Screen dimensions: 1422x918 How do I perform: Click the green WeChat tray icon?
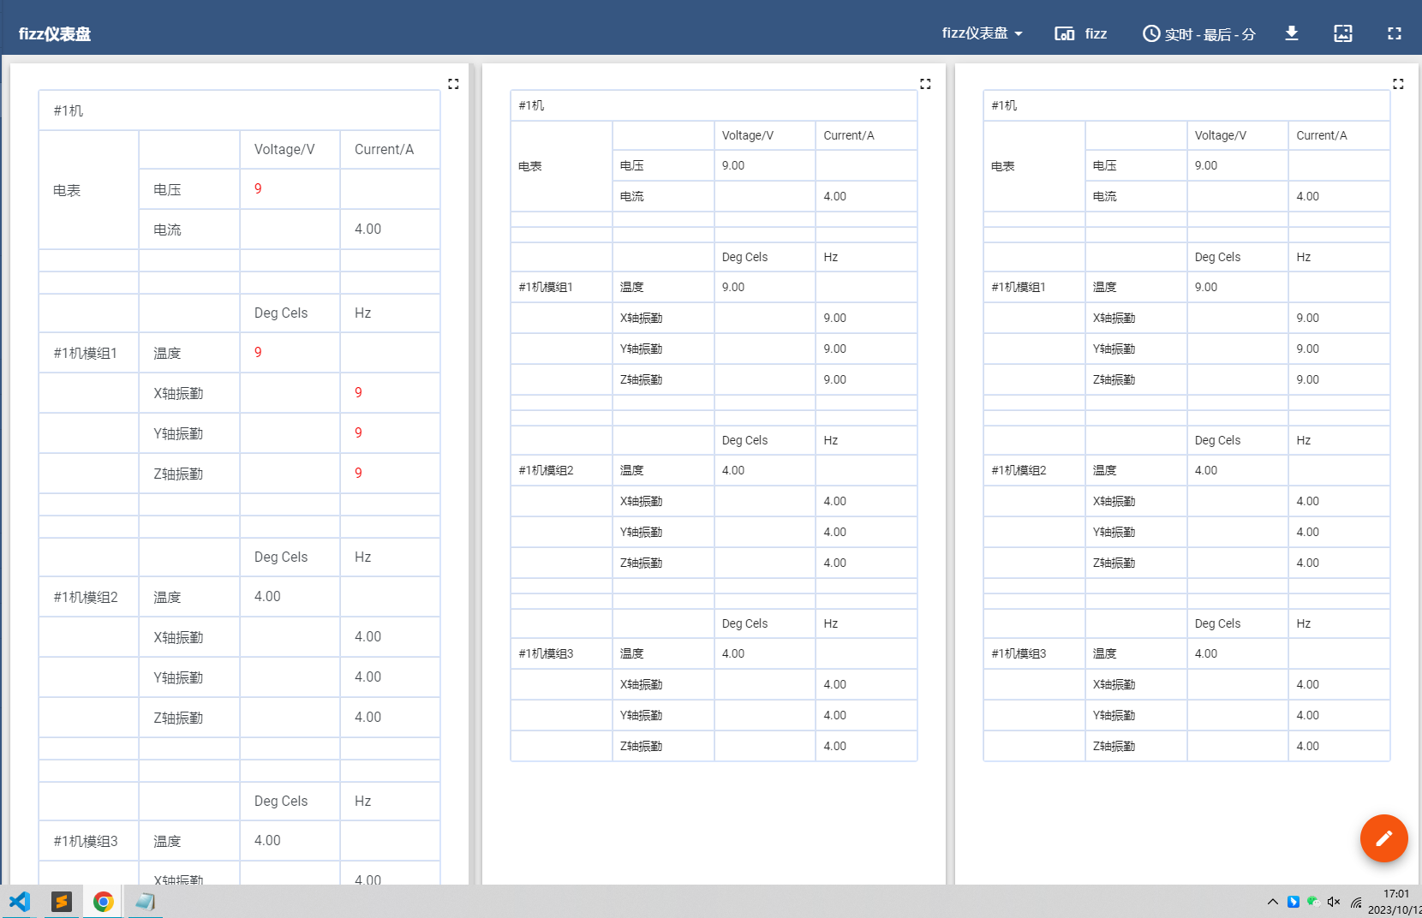pos(1312,901)
